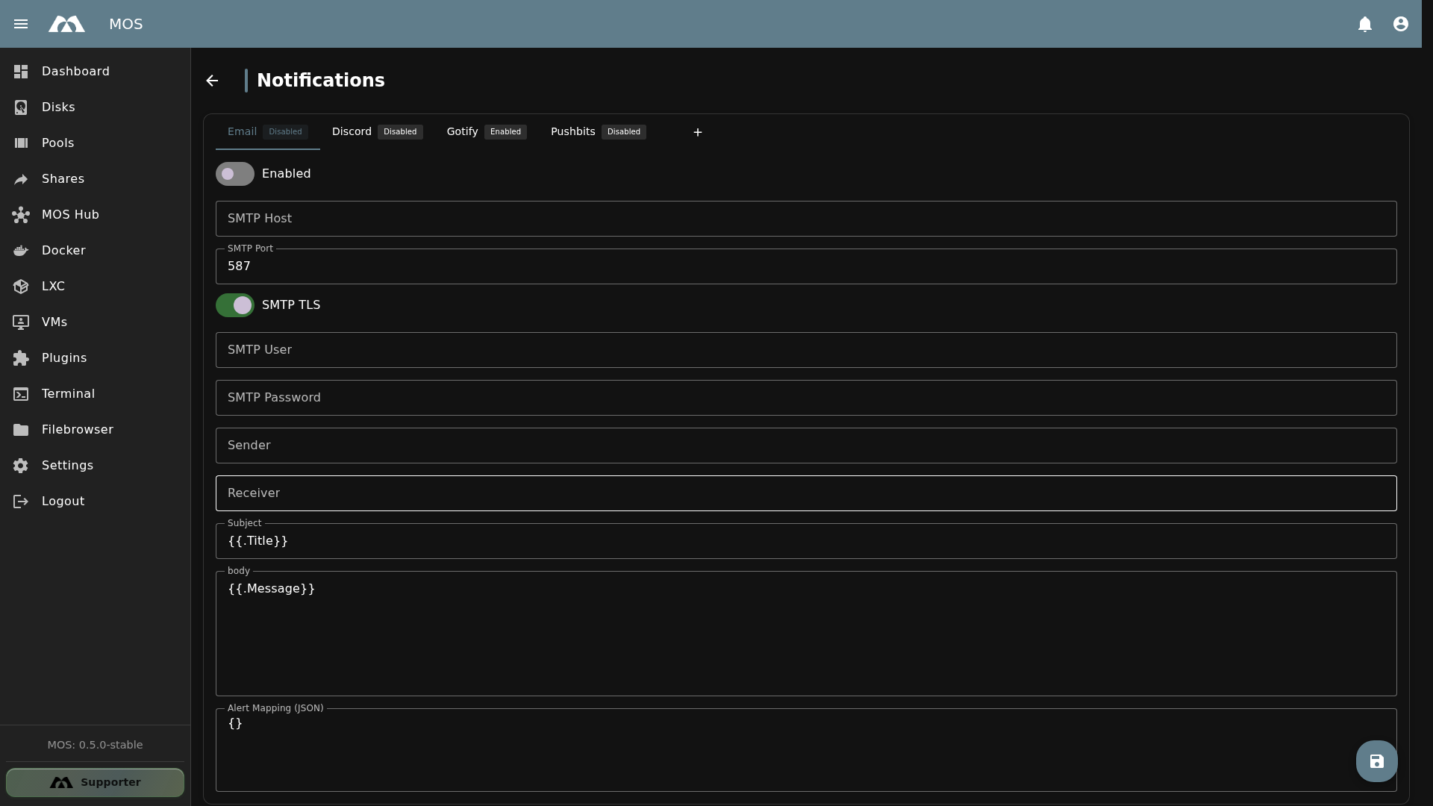
Task: Click the Notifications page heading
Action: pos(321,81)
